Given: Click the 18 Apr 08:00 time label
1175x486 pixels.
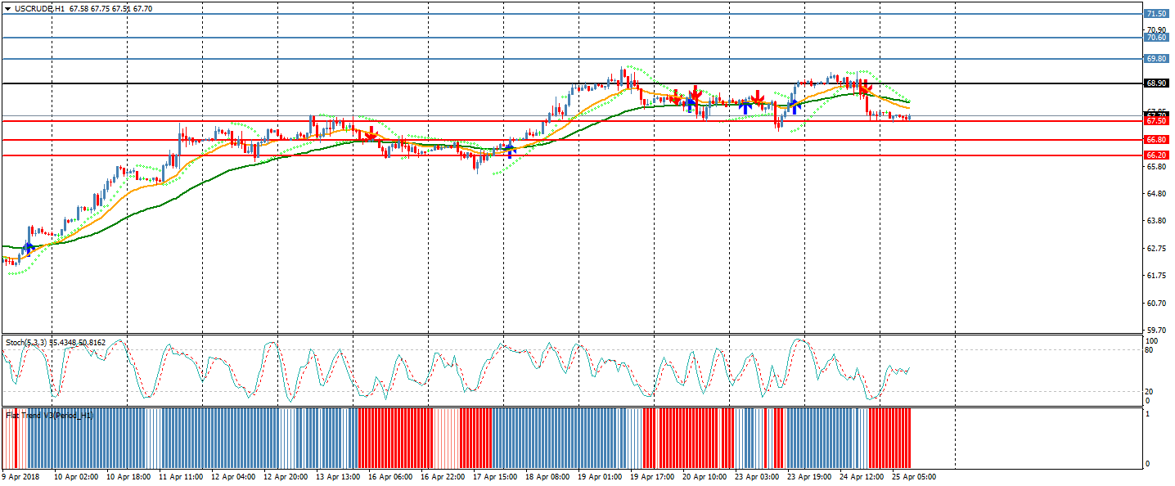Looking at the screenshot, I should [x=547, y=476].
